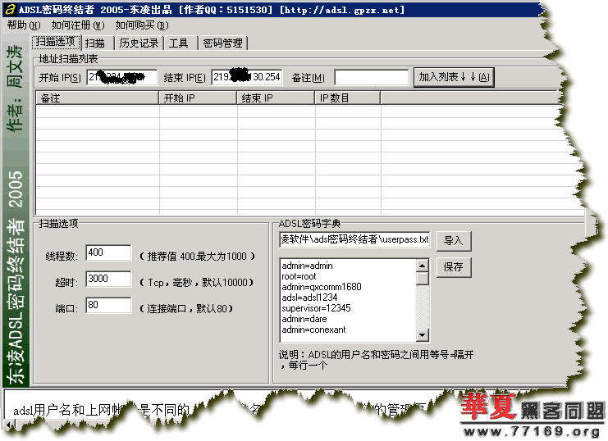This screenshot has width=608, height=441.
Task: Open the 工具 tab
Action: coord(179,43)
